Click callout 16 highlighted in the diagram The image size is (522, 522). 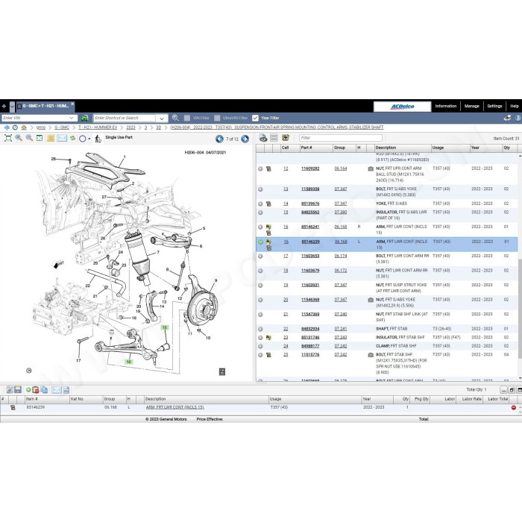pos(128,362)
